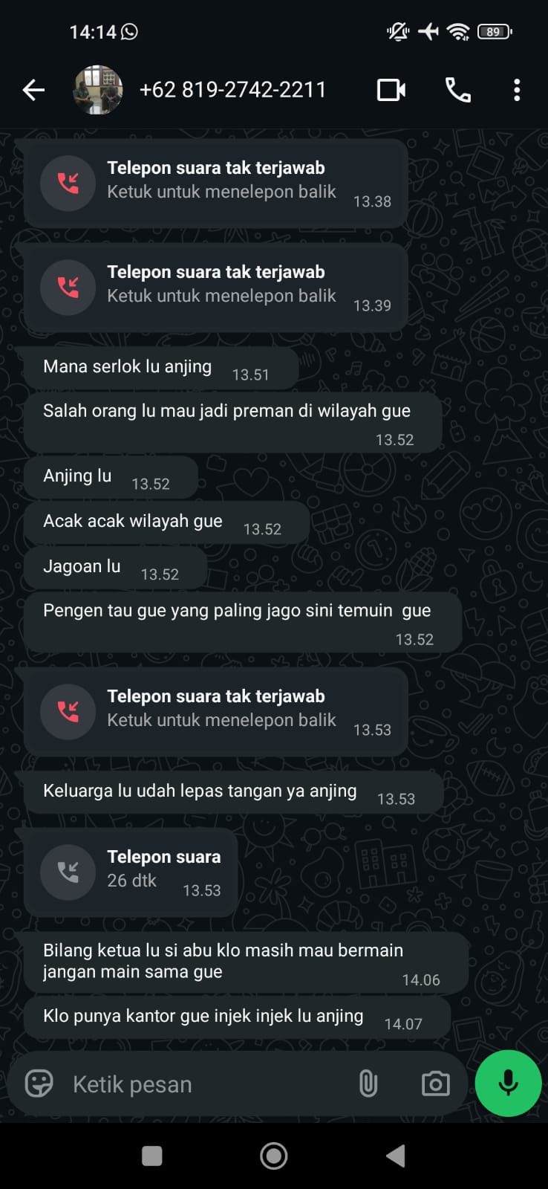Call back the 13.39 missed voice call
The width and height of the screenshot is (548, 1189).
(215, 288)
